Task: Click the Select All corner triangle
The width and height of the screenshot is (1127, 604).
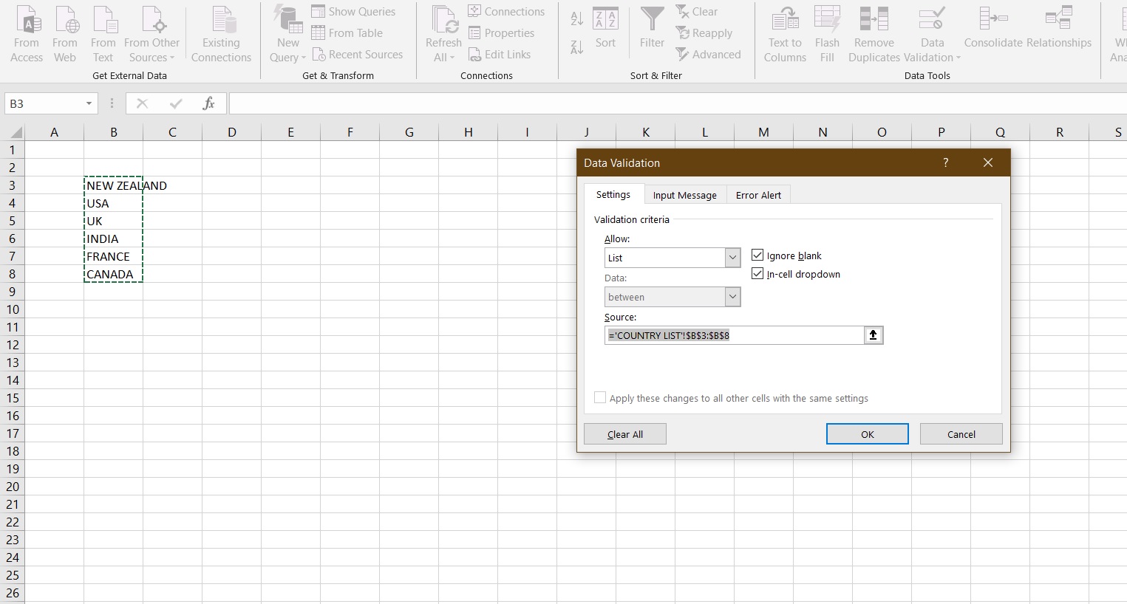Action: (x=13, y=133)
